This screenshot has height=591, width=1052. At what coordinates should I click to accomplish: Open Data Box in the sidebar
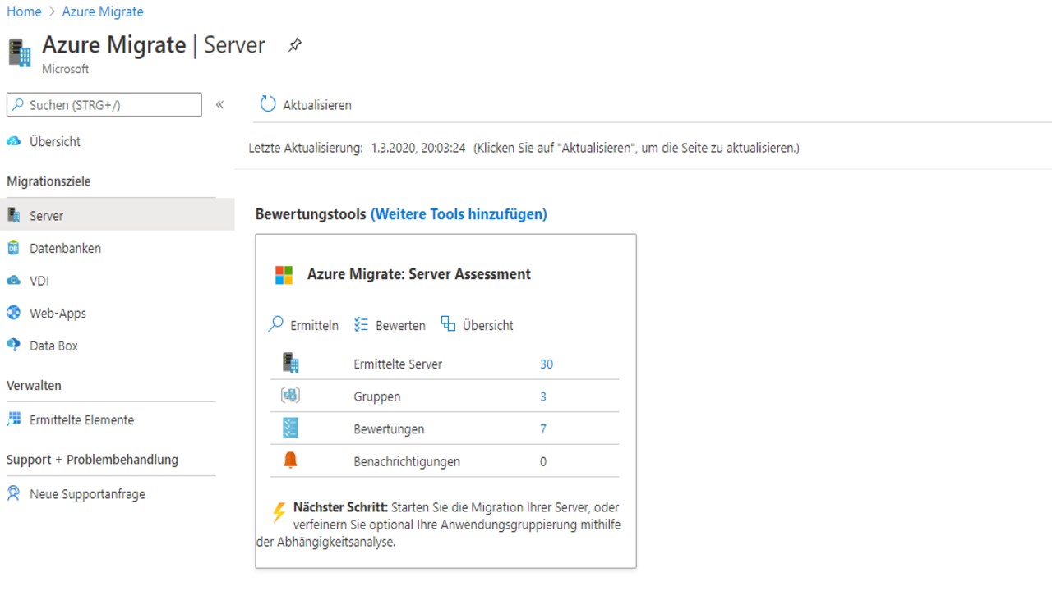pyautogui.click(x=53, y=346)
